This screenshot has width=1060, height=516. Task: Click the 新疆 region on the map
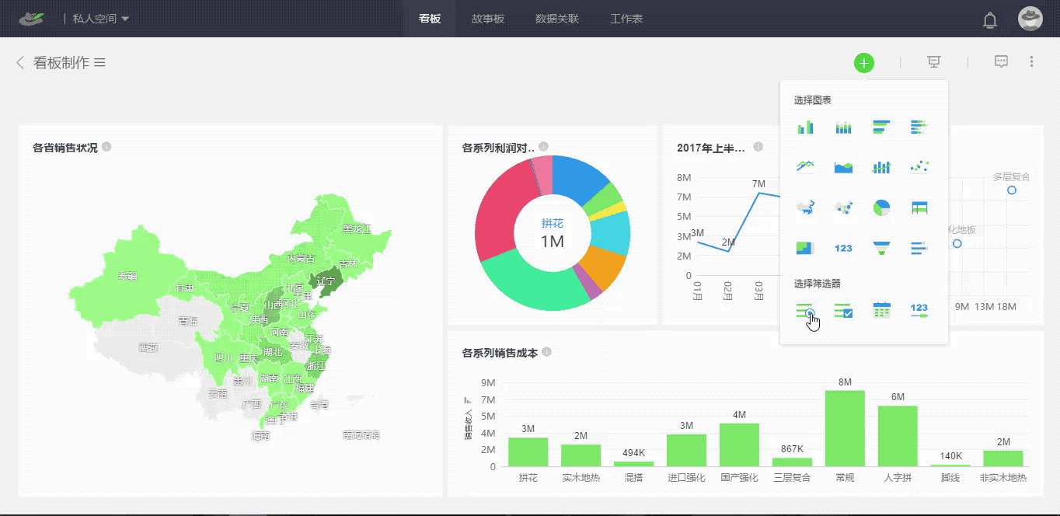point(127,276)
